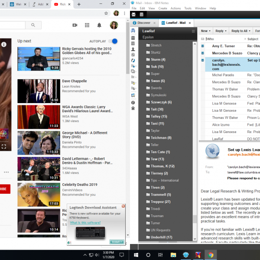This screenshot has height=260, width=260.
Task: Open the Ricky Gervais 2010 Golden Globes thumbnail
Action: tap(39, 58)
